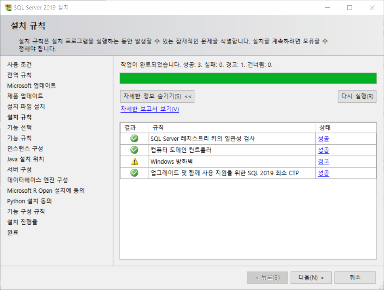Click the SQL Server setup title bar icon

[x=8, y=7]
